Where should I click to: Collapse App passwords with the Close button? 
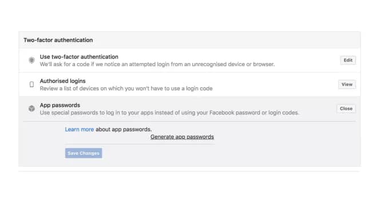[x=346, y=108]
